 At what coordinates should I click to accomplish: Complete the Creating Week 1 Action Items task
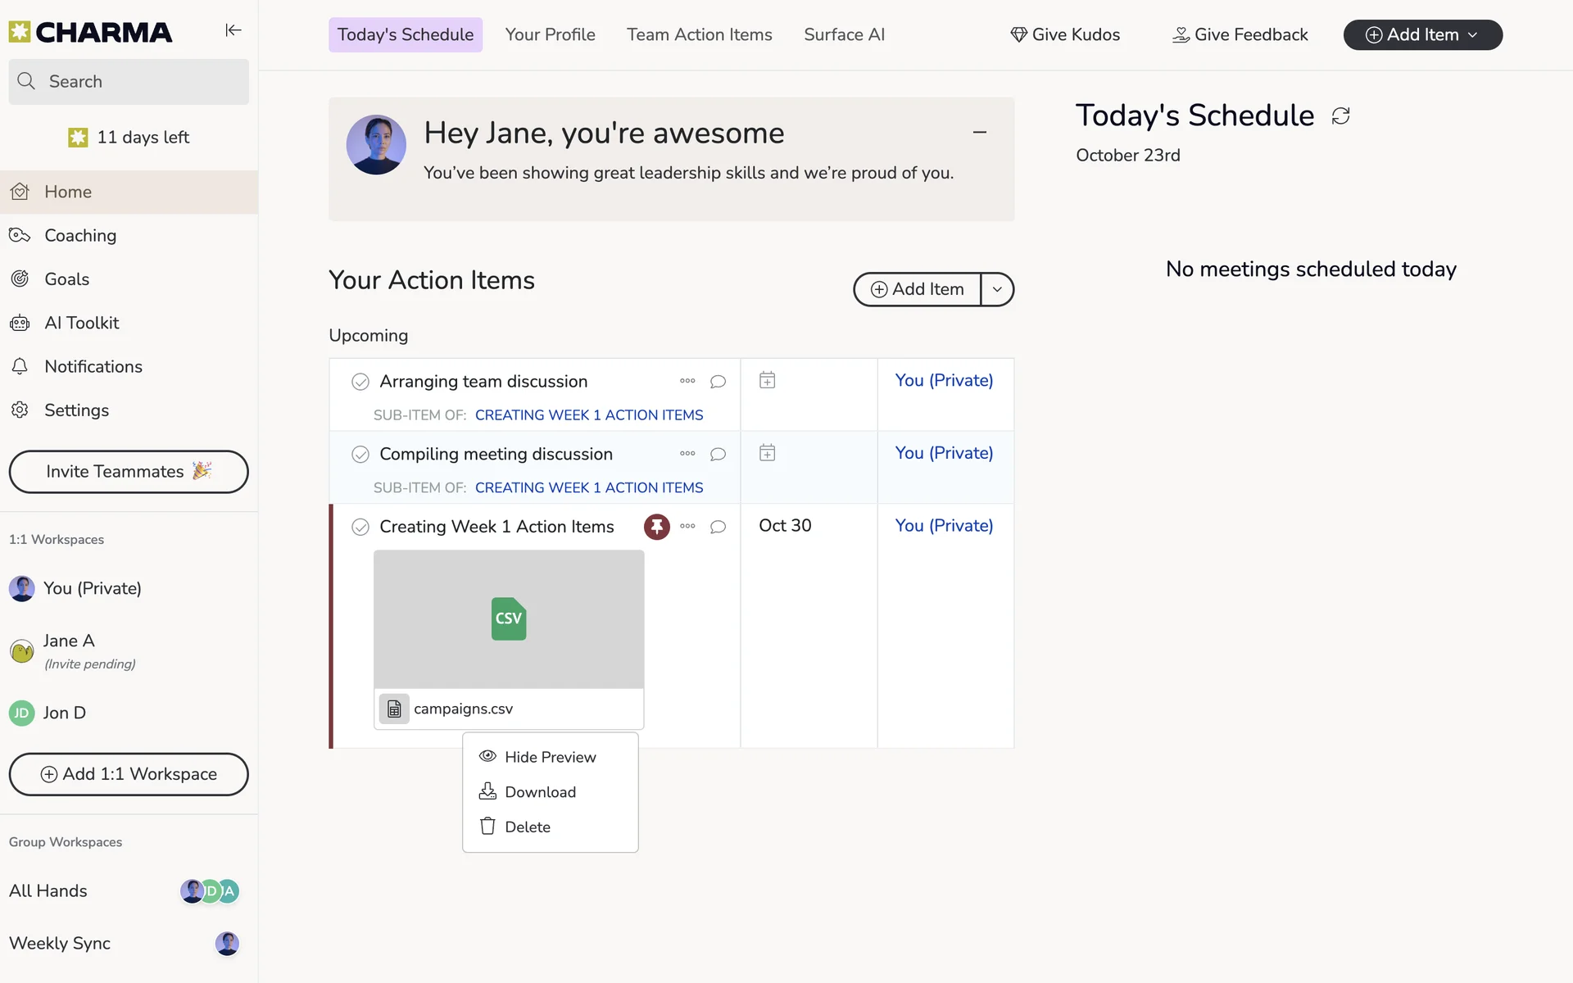(x=360, y=527)
